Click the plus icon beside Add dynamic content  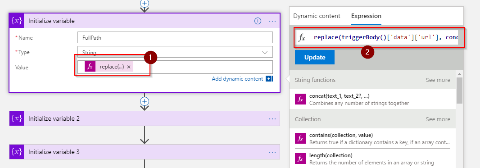pyautogui.click(x=269, y=79)
